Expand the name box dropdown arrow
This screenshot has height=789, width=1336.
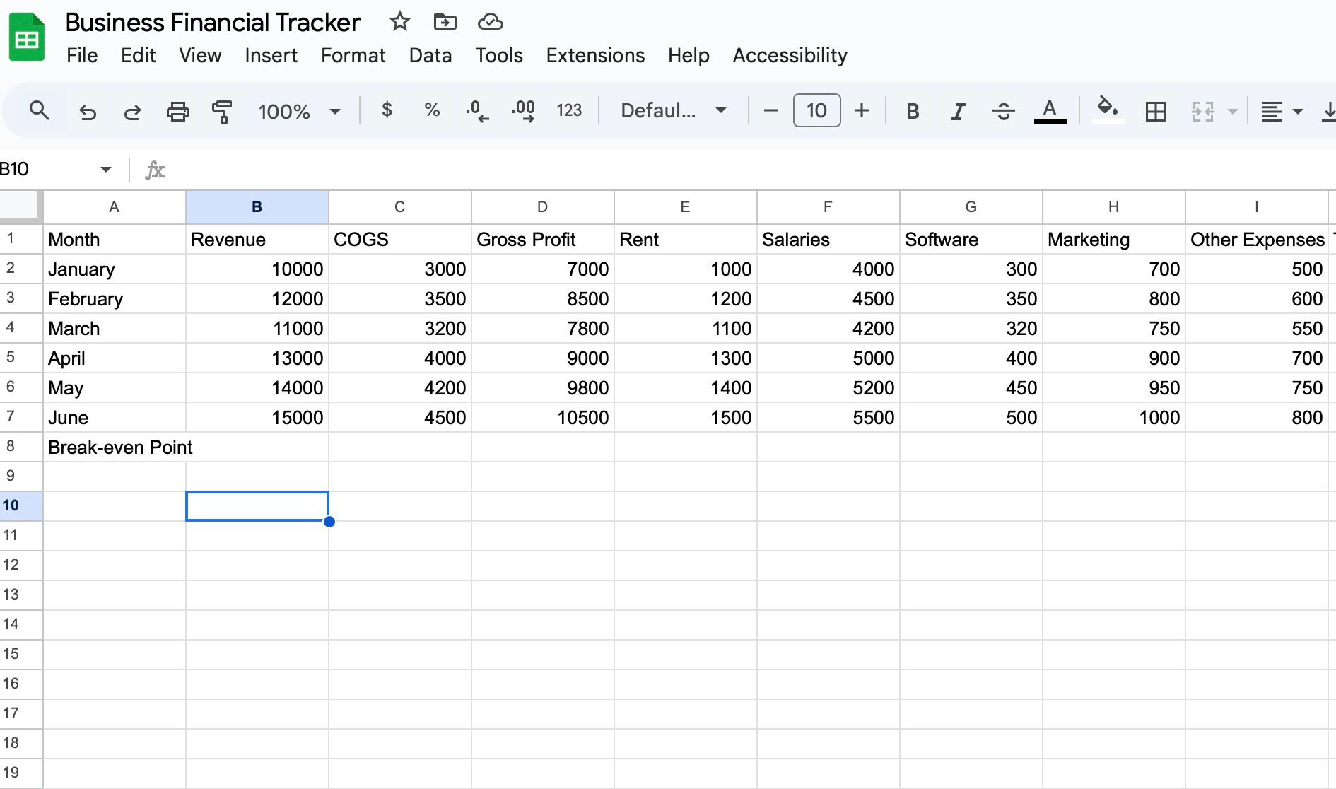coord(106,169)
